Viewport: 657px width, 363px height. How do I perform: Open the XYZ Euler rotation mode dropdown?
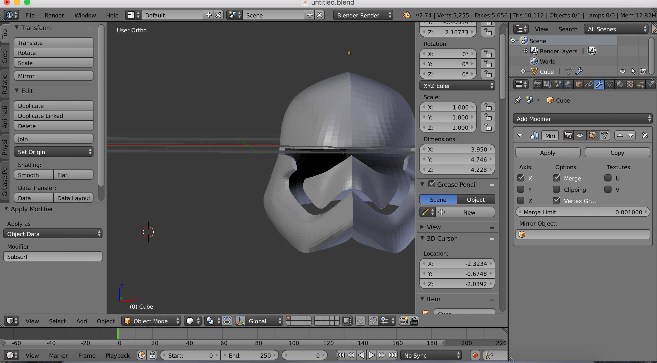click(457, 86)
